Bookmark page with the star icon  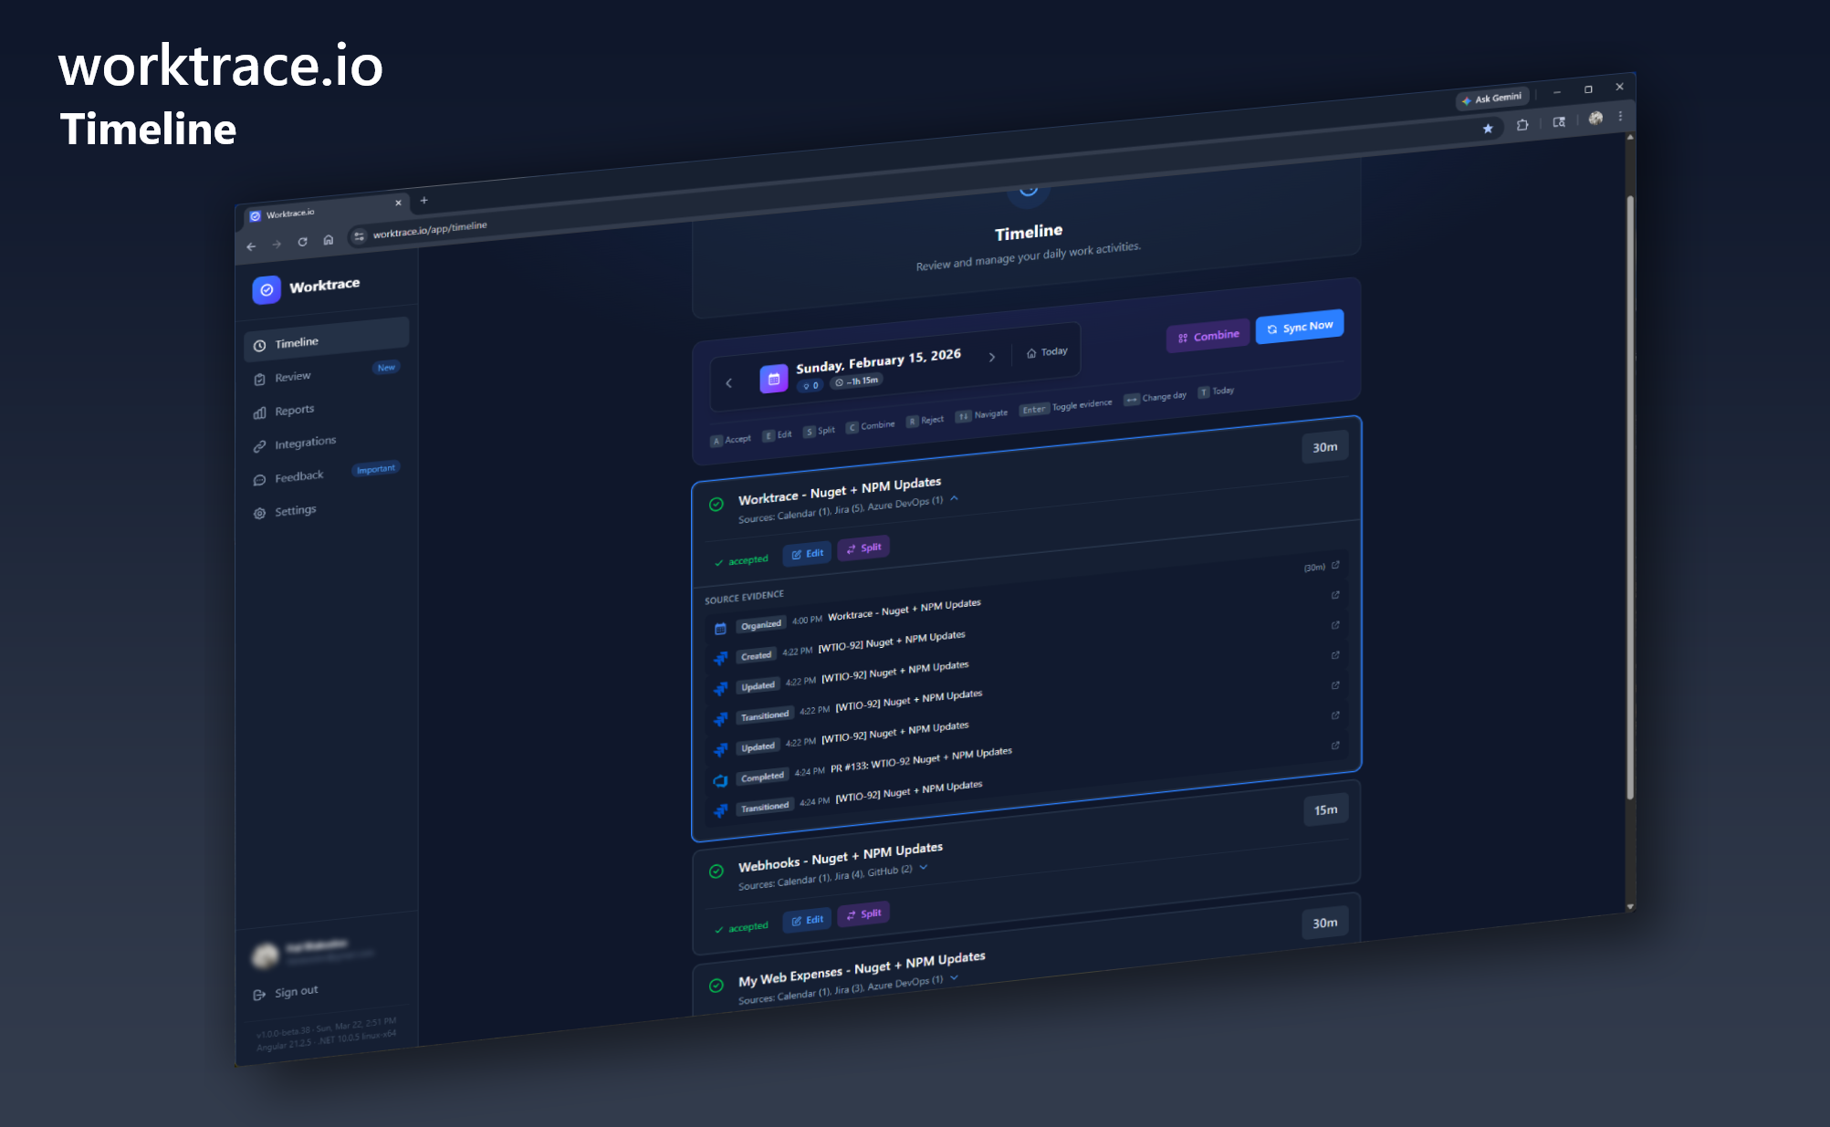point(1488,129)
